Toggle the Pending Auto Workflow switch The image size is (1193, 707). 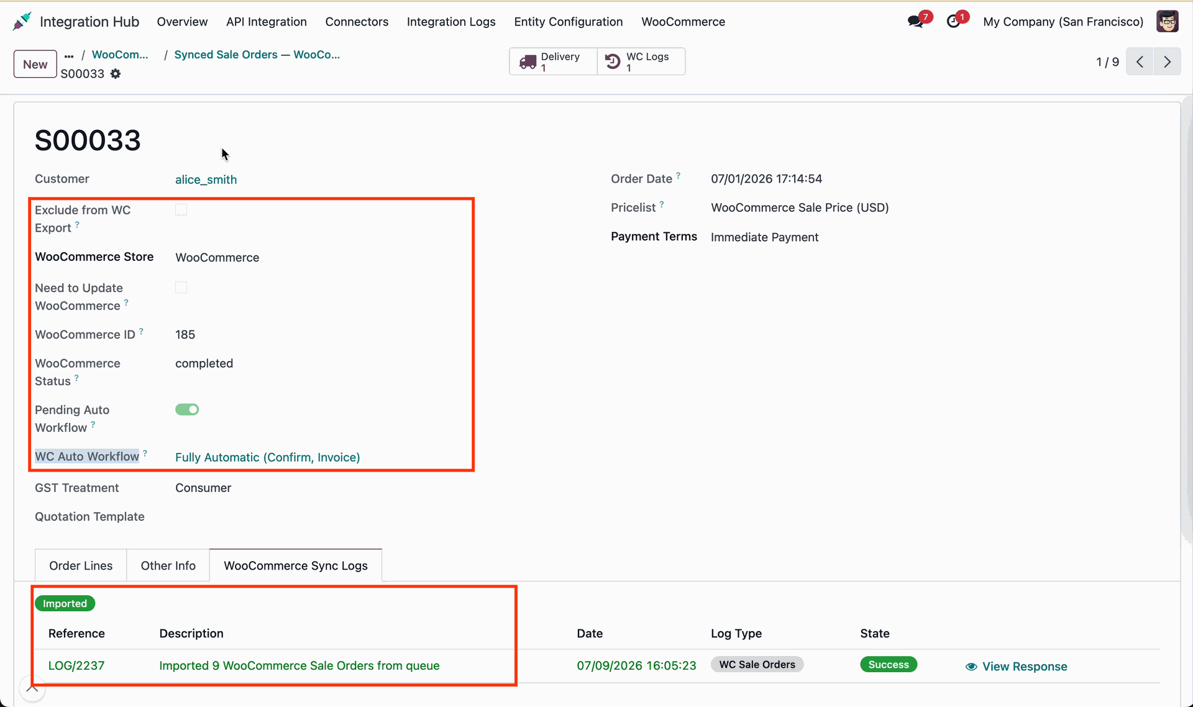pyautogui.click(x=187, y=409)
